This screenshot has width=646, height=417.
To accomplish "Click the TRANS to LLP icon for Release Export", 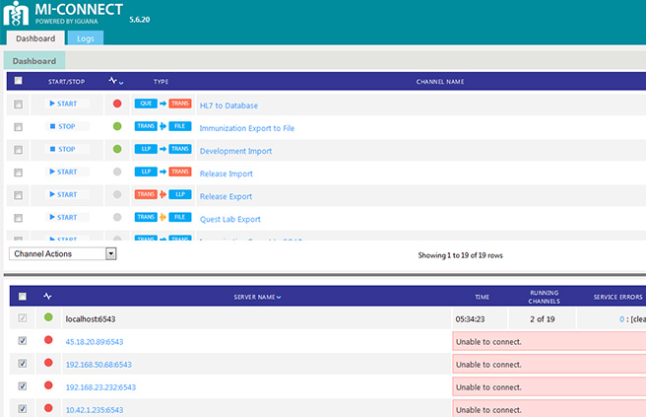I will (x=162, y=195).
